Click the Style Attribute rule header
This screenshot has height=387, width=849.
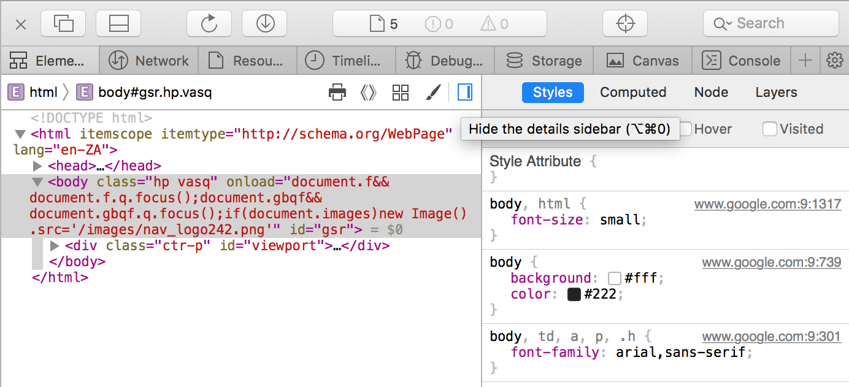[x=535, y=161]
